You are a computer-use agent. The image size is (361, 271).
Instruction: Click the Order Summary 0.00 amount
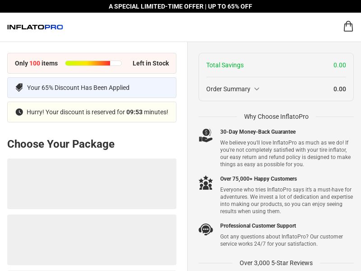point(340,89)
